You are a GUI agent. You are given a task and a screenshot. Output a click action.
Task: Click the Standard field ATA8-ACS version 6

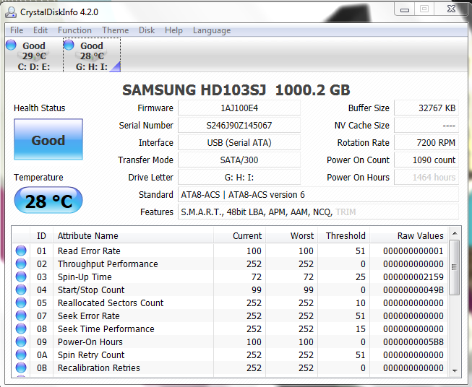[x=319, y=194]
